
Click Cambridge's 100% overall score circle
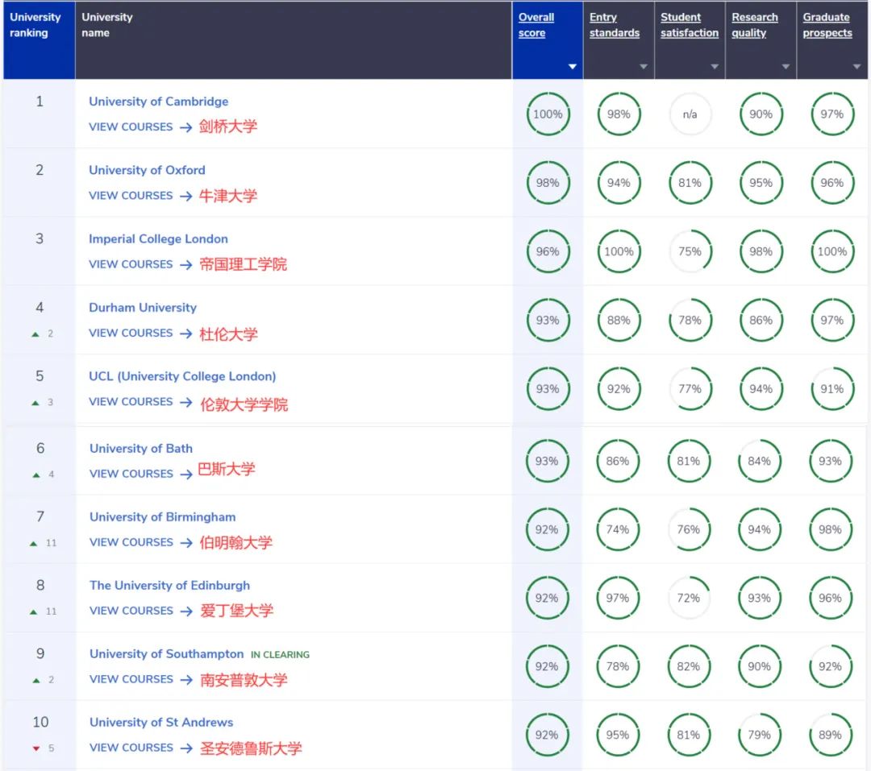click(548, 114)
